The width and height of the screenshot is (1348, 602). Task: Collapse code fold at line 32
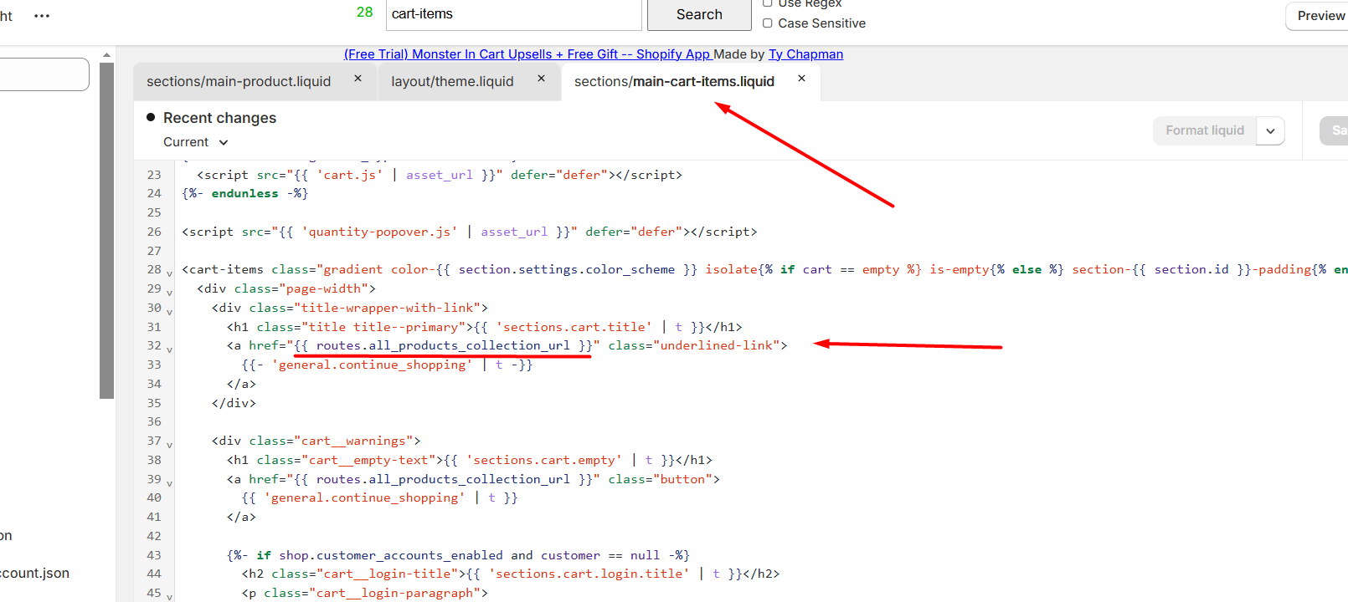click(x=169, y=349)
